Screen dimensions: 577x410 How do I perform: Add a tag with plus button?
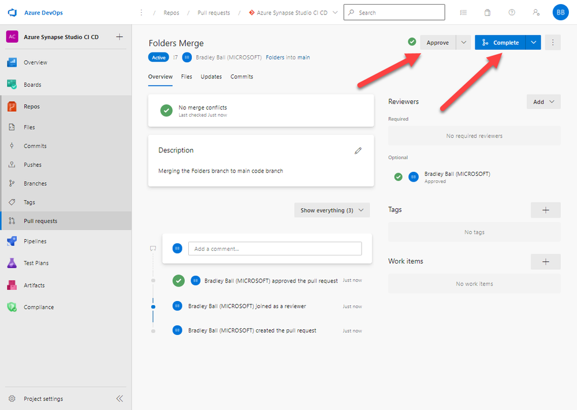tap(546, 210)
